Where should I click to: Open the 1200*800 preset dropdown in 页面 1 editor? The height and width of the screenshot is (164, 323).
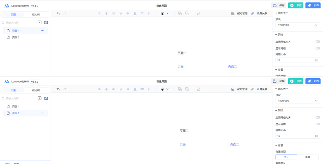[x=297, y=25]
